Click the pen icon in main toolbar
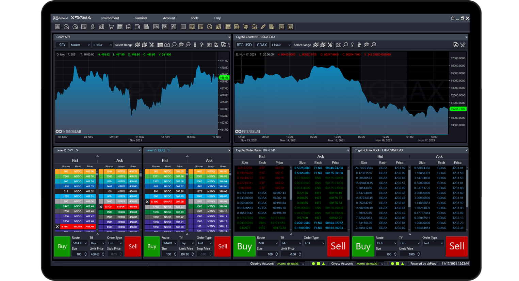Viewport: 519px width, 281px height. click(263, 27)
